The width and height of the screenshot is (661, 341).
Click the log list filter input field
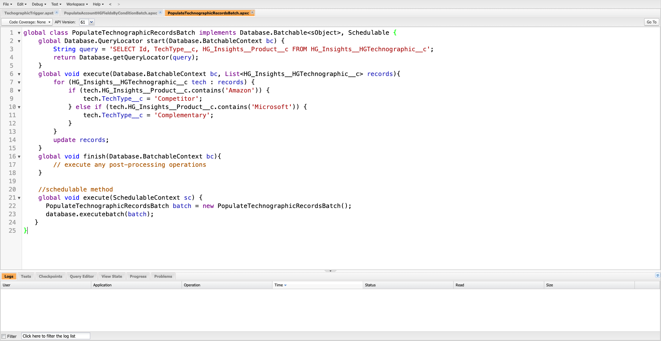coord(56,336)
